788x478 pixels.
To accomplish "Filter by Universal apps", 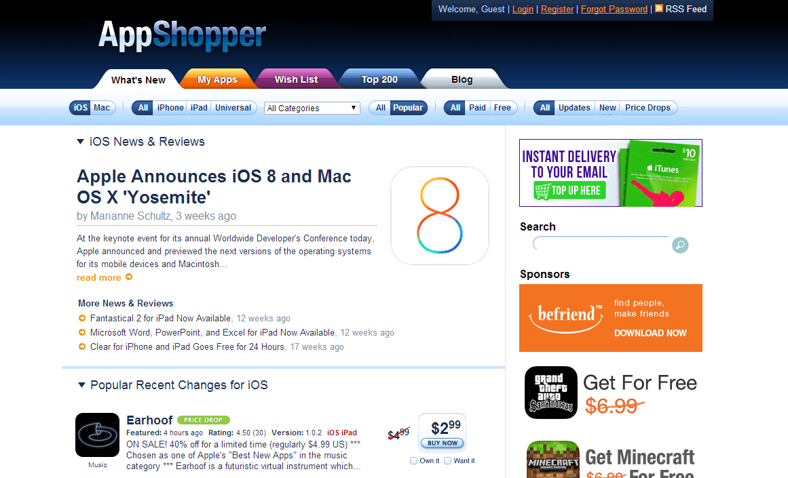I will (233, 107).
